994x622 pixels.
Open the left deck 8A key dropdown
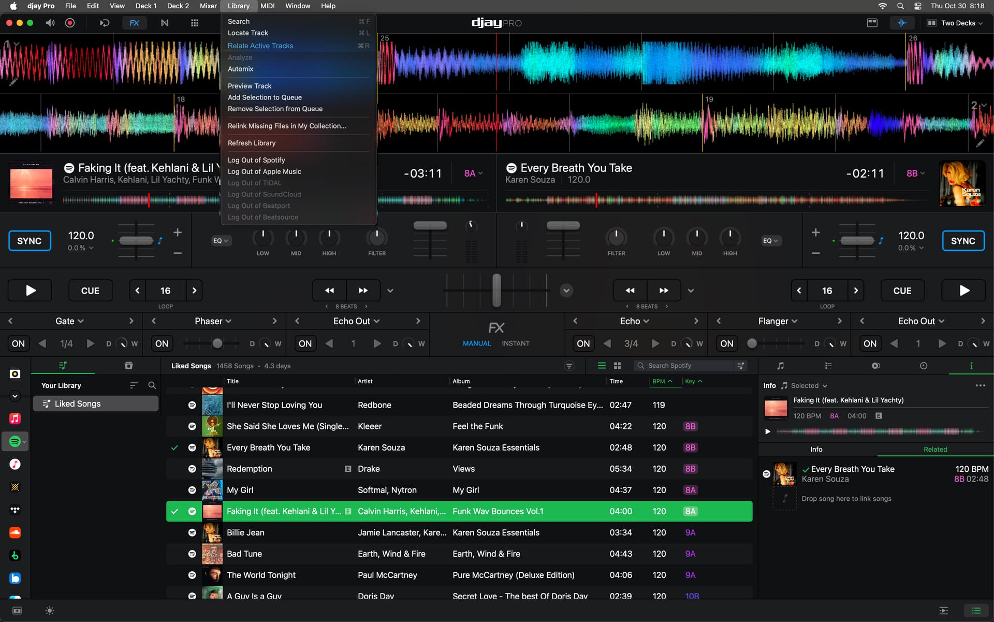click(473, 173)
